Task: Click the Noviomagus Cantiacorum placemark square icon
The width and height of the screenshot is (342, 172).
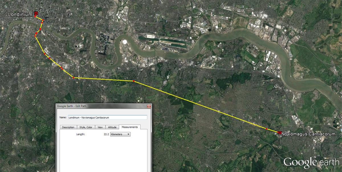Action: click(280, 133)
